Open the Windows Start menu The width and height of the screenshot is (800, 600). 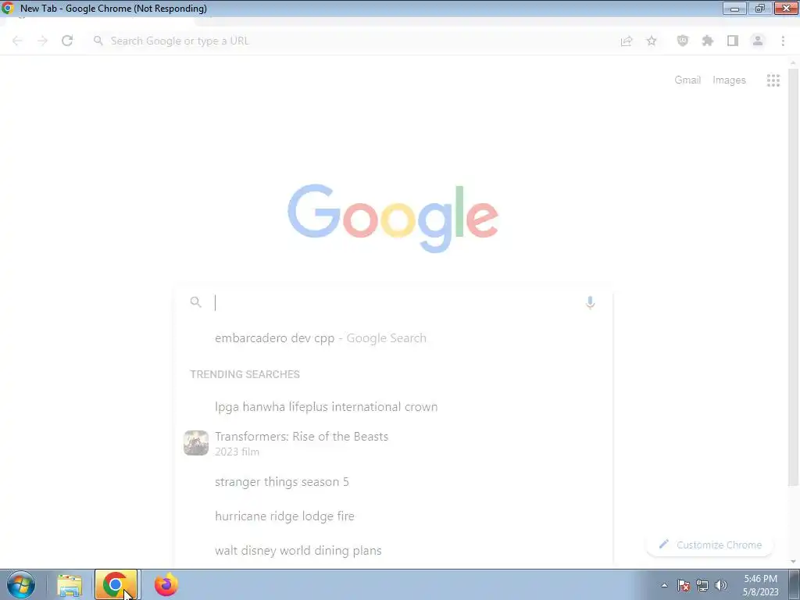pos(21,584)
